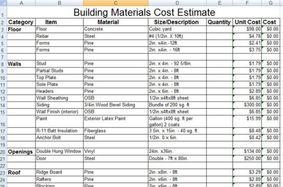Click the Gallon (400 sg. ft per gallon) cell
This screenshot has height=187, width=283.
tap(177, 121)
